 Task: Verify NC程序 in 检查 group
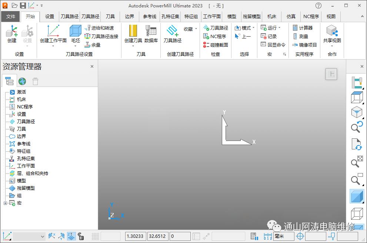pos(215,37)
